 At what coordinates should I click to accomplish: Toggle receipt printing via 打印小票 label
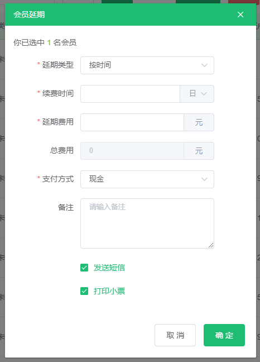(x=109, y=291)
